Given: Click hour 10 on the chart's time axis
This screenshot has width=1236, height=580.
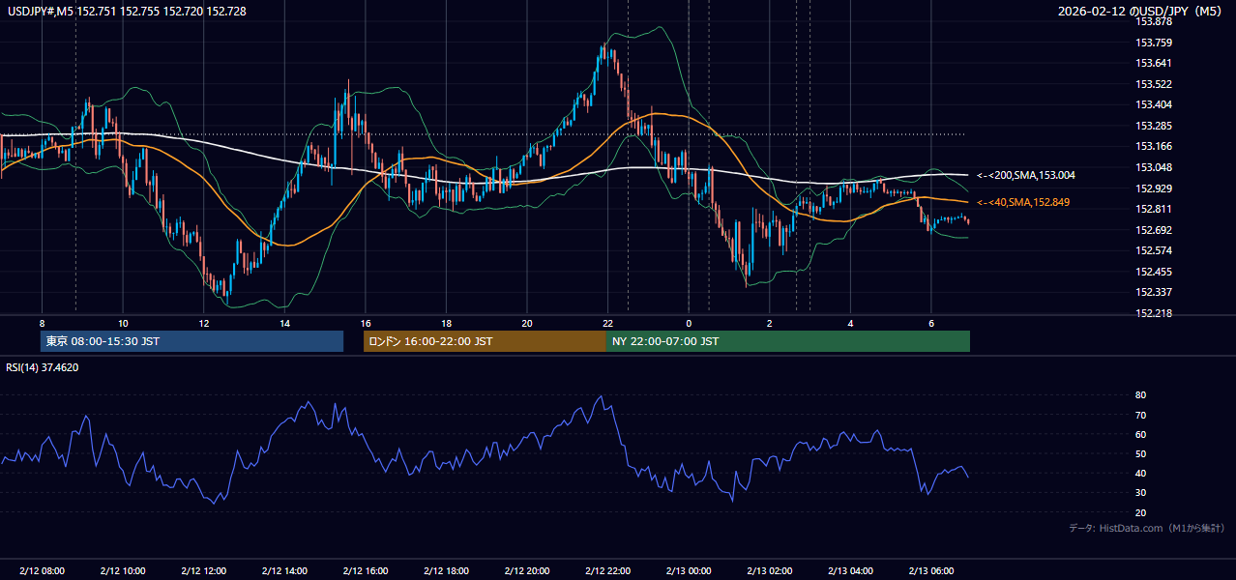Looking at the screenshot, I should pos(123,323).
